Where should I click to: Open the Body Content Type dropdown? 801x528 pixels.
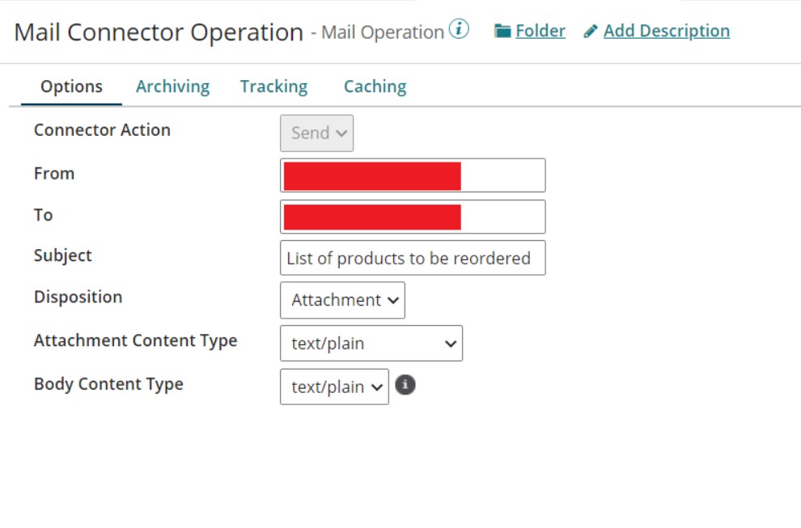pos(334,387)
